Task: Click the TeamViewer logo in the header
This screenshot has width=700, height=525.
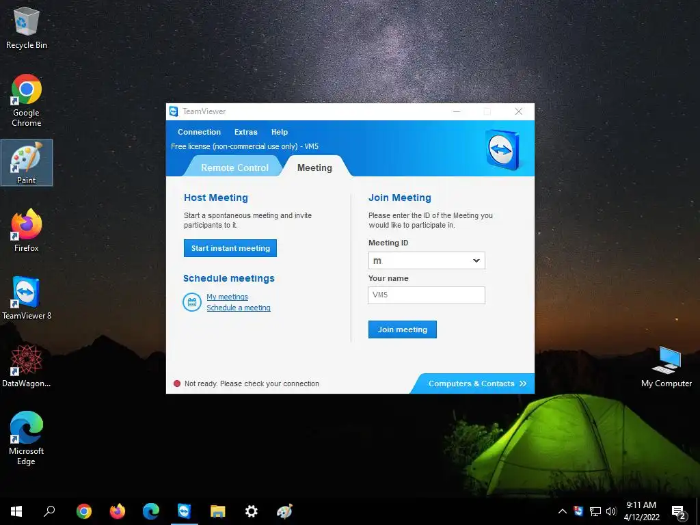Action: (x=502, y=150)
